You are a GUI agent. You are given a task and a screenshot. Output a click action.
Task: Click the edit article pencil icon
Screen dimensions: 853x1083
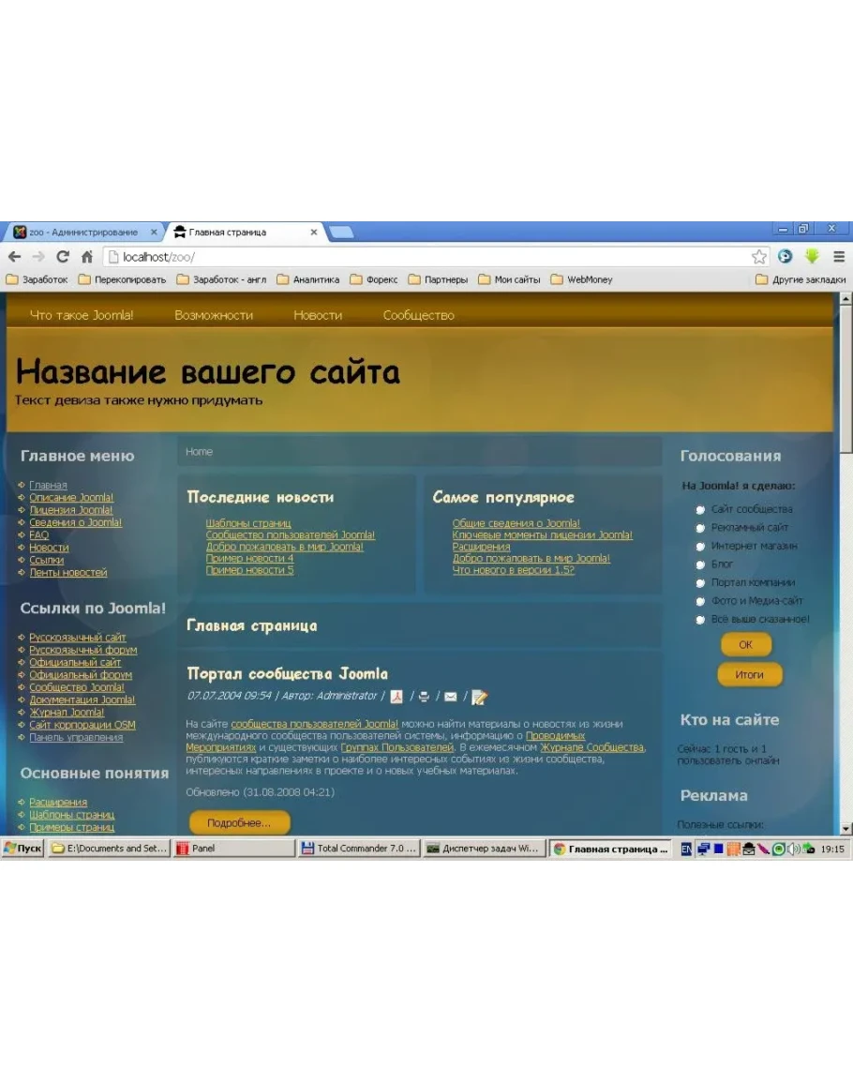(x=479, y=697)
